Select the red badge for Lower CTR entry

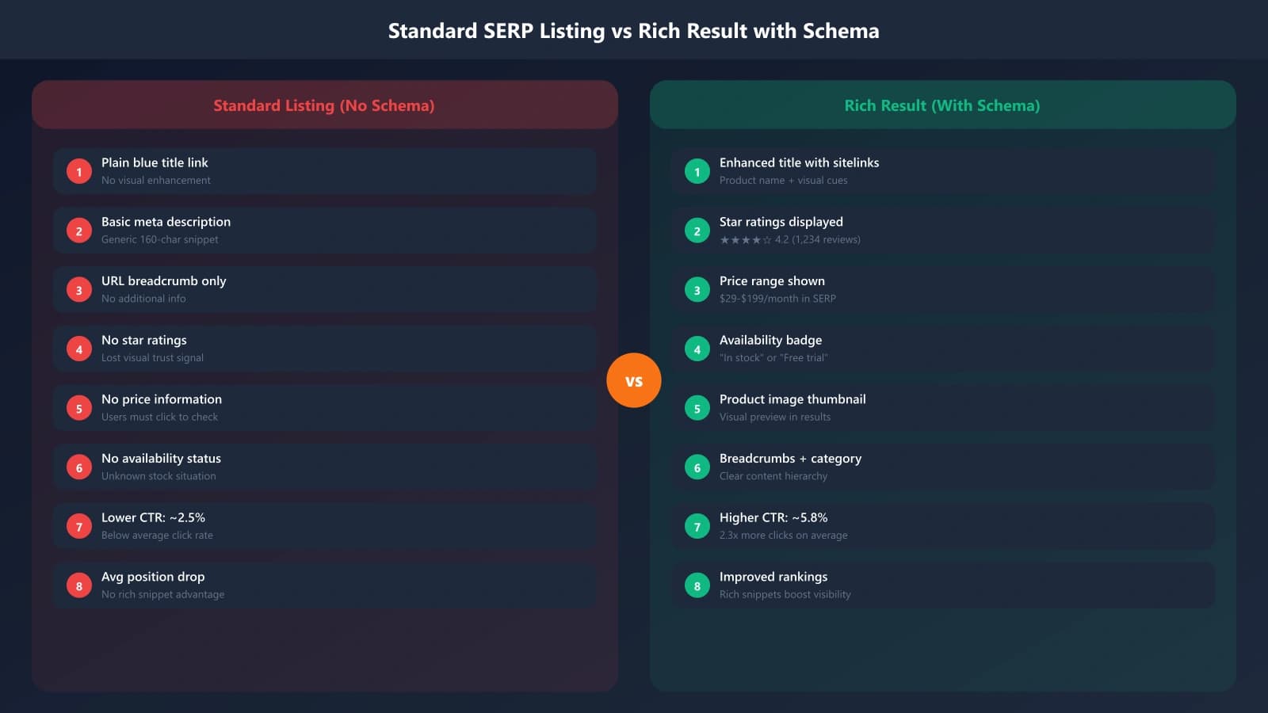click(78, 525)
